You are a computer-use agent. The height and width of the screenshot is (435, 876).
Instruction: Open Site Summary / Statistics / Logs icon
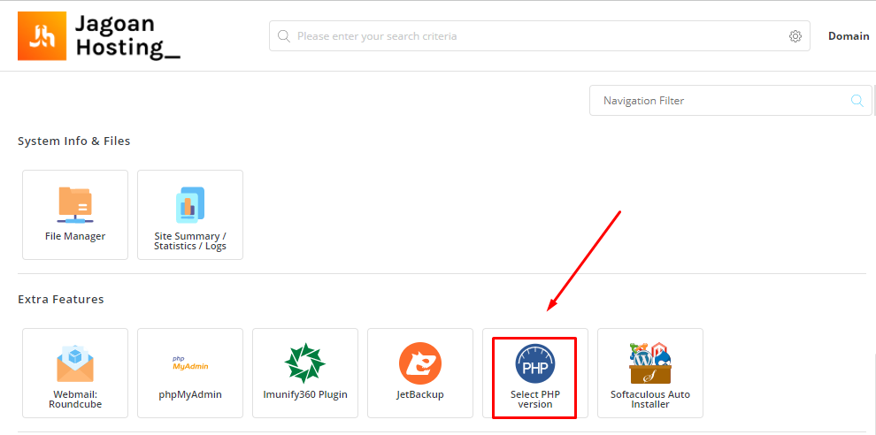click(x=190, y=205)
